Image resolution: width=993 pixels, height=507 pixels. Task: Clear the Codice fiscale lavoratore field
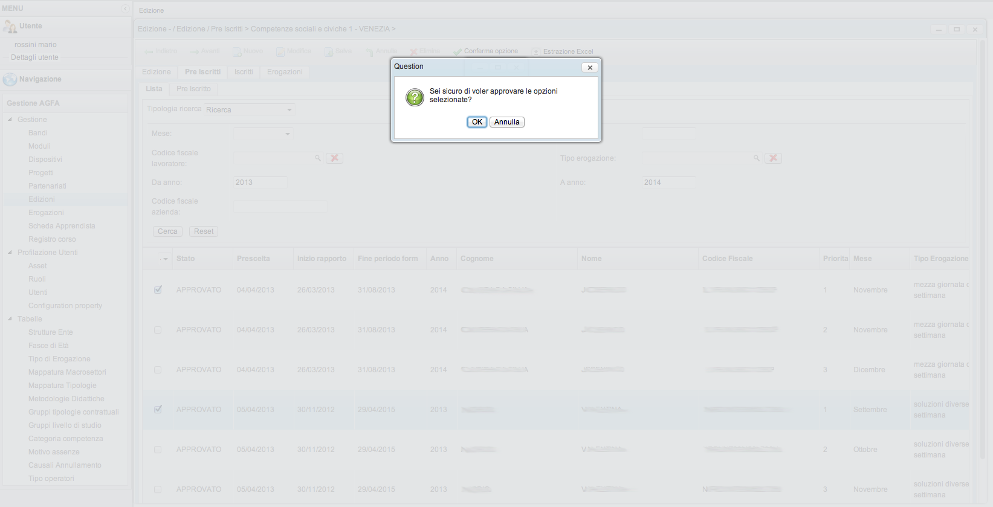click(x=334, y=158)
